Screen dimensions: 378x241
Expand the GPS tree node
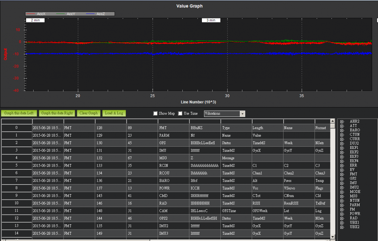pyautogui.click(x=342, y=179)
